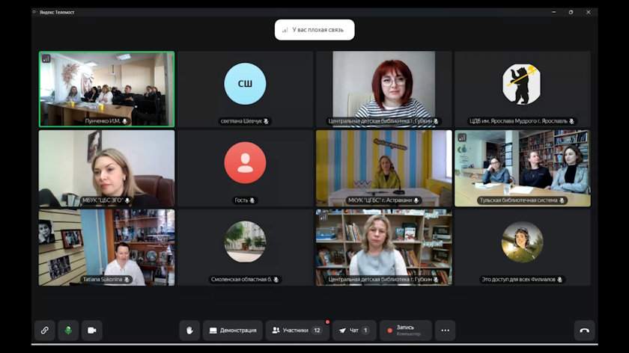This screenshot has height=353, width=629.
Task: Select Лунченко И.М. video tile
Action: point(106,88)
